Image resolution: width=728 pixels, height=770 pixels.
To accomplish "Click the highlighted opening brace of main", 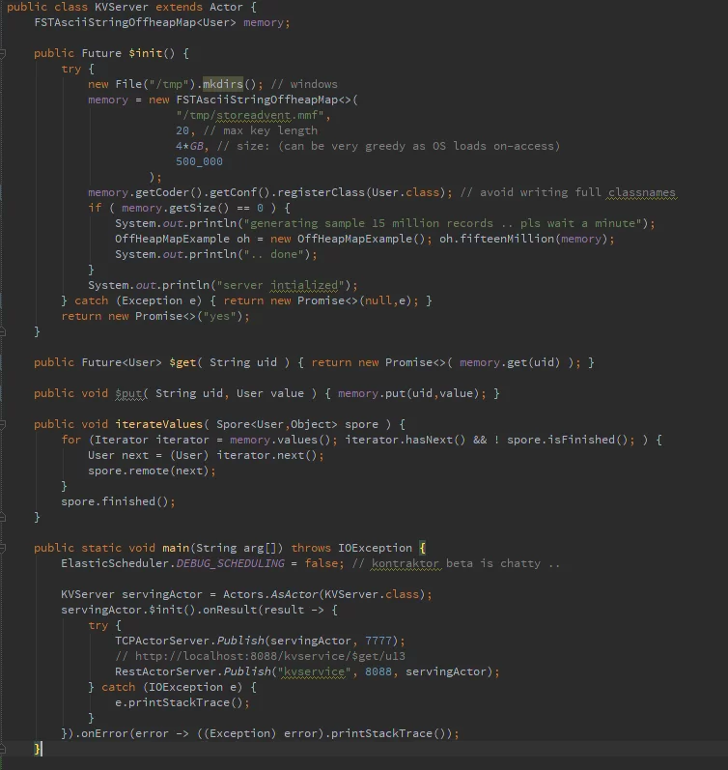I will click(422, 548).
